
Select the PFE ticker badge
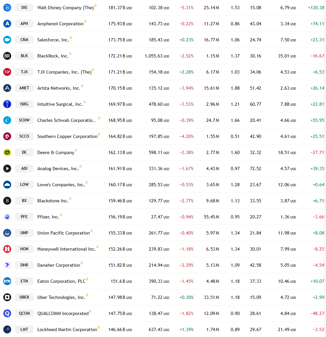pyautogui.click(x=24, y=217)
